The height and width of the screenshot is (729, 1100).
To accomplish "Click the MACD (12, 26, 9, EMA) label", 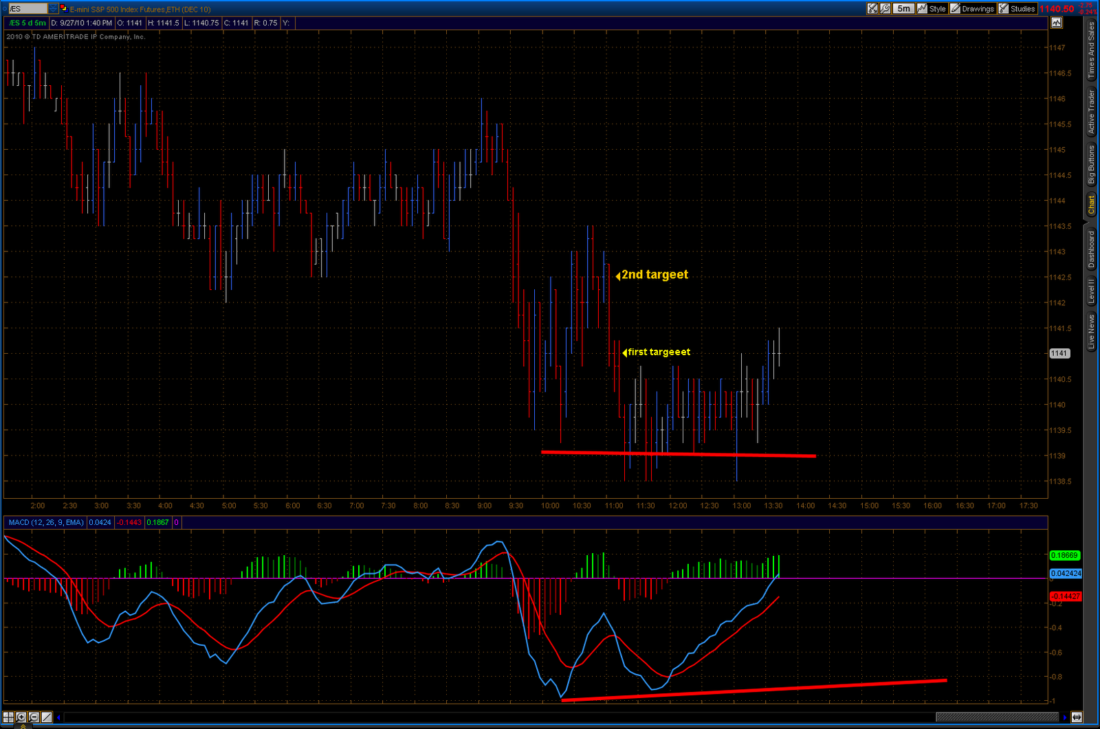I will click(x=45, y=522).
